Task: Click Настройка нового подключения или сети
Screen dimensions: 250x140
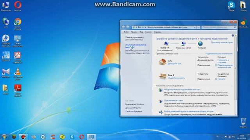Action: coord(182,90)
